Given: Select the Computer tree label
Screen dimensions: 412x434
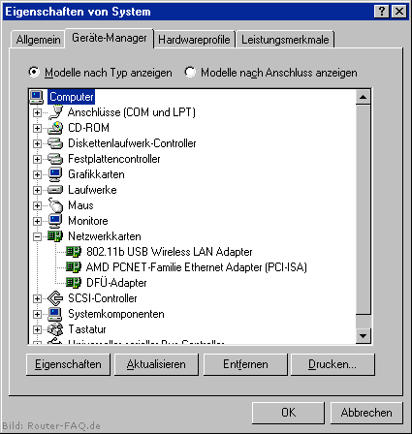Looking at the screenshot, I should [x=72, y=97].
